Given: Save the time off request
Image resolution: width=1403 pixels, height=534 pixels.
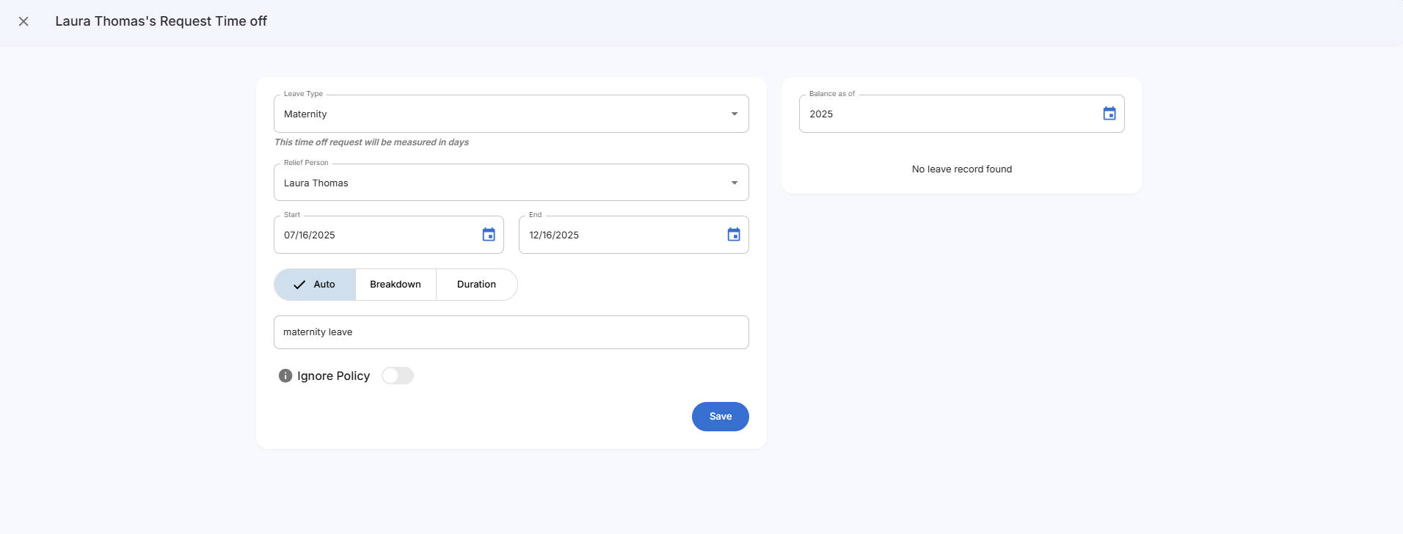Looking at the screenshot, I should pyautogui.click(x=720, y=417).
